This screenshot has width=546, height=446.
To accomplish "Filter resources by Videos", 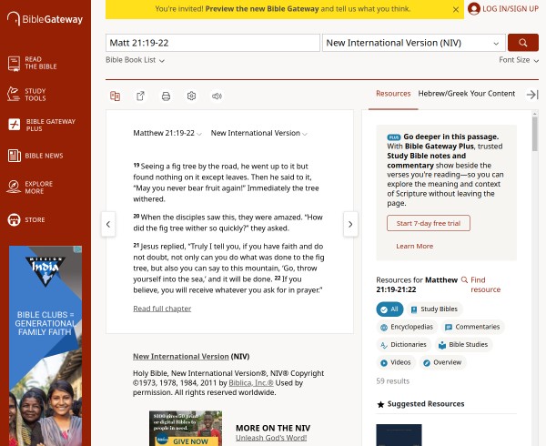I will (x=396, y=362).
